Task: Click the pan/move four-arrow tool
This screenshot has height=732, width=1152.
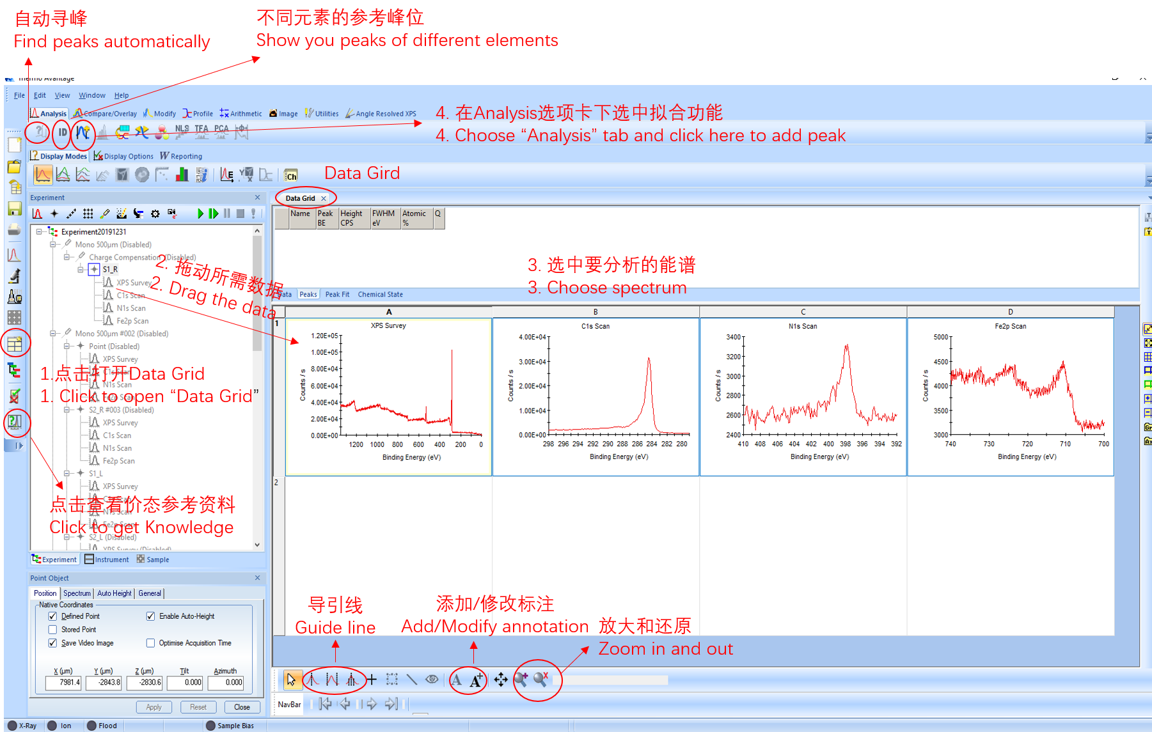Action: 501,680
